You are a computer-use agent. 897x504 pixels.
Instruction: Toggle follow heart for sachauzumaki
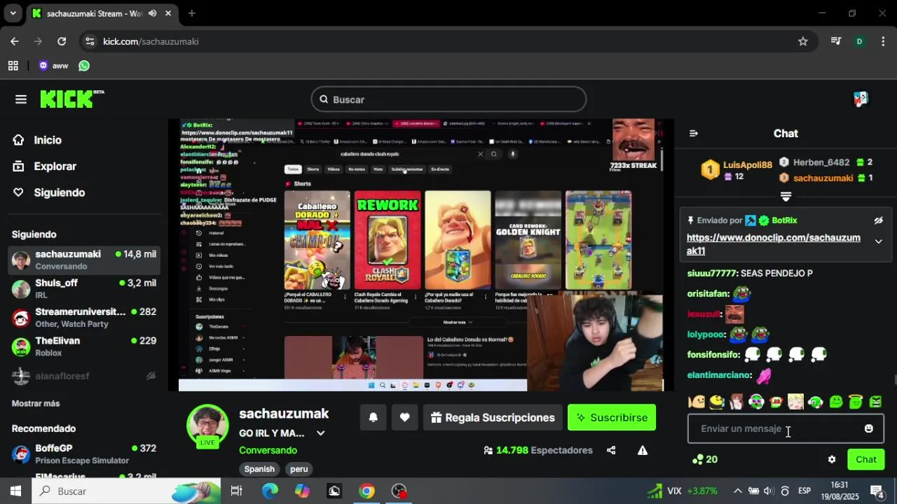coord(404,418)
